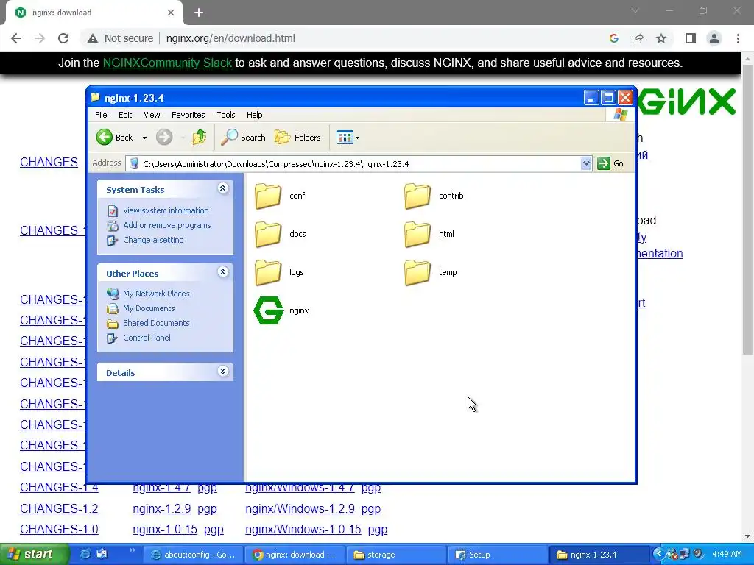Open the Favorites menu

pyautogui.click(x=188, y=115)
